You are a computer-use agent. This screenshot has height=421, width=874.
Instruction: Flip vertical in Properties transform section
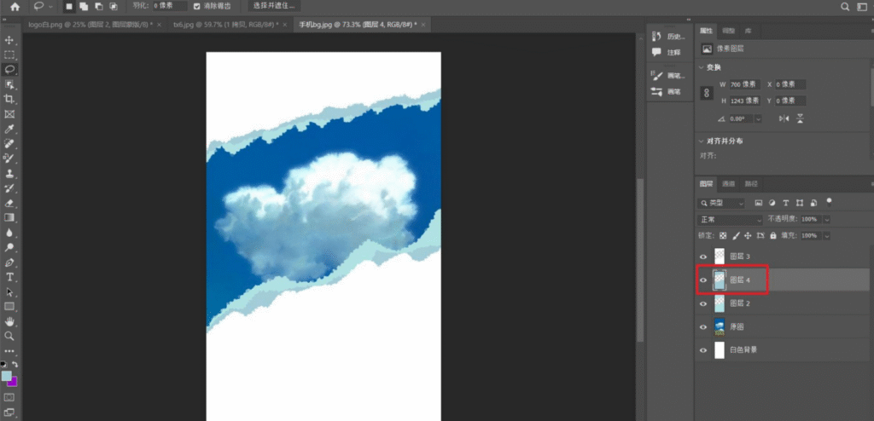click(x=801, y=118)
